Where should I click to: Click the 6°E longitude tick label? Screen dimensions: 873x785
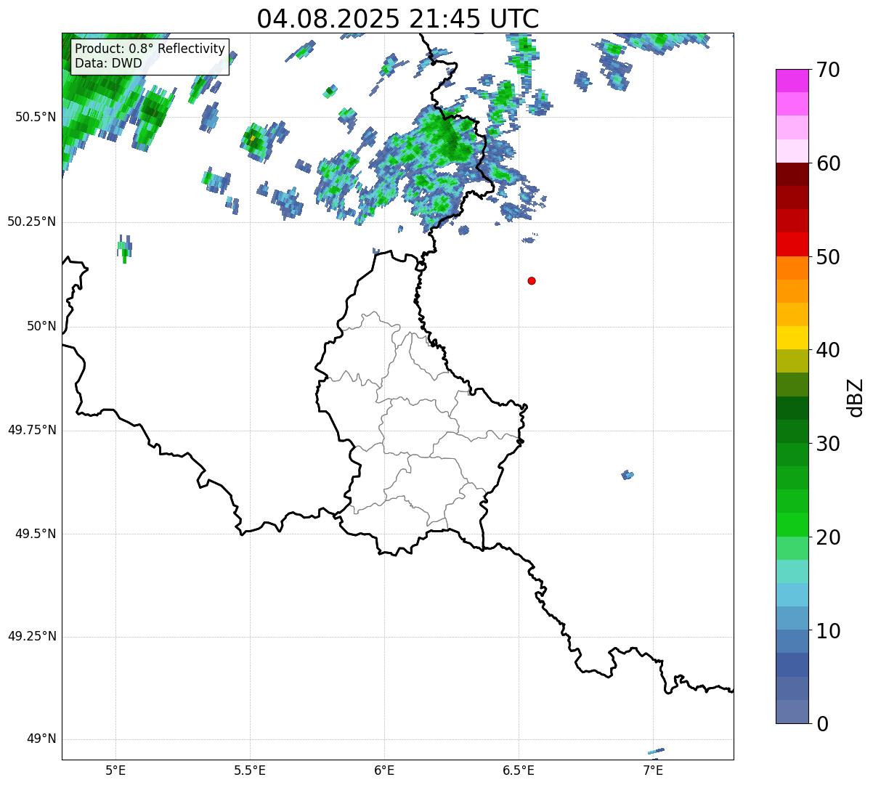[384, 770]
